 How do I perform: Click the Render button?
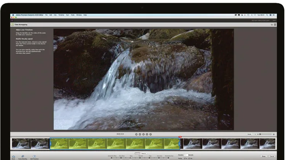(249, 134)
